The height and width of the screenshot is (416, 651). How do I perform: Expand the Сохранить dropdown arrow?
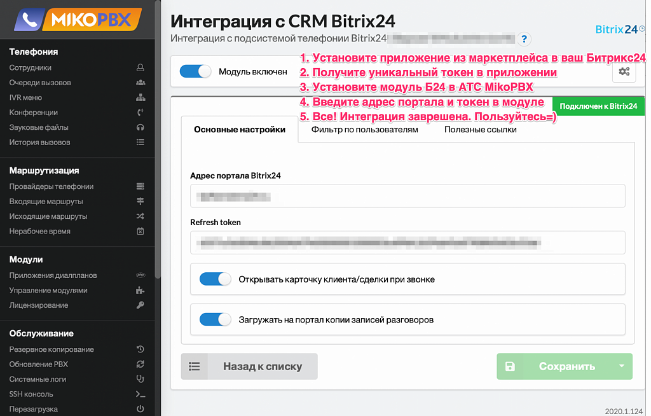click(x=622, y=366)
